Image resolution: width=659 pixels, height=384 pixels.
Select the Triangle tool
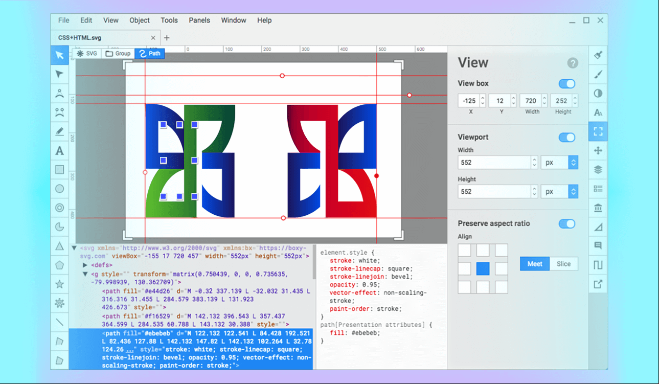click(60, 246)
